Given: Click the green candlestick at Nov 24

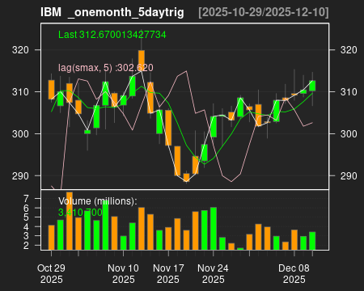Looking at the screenshot, I should tap(214, 127).
